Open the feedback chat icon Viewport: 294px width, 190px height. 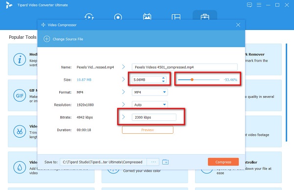[x=249, y=5]
